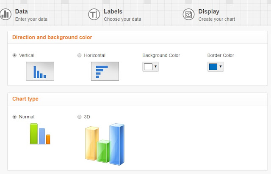
Task: Select the Horizontal radio button
Action: click(x=79, y=55)
